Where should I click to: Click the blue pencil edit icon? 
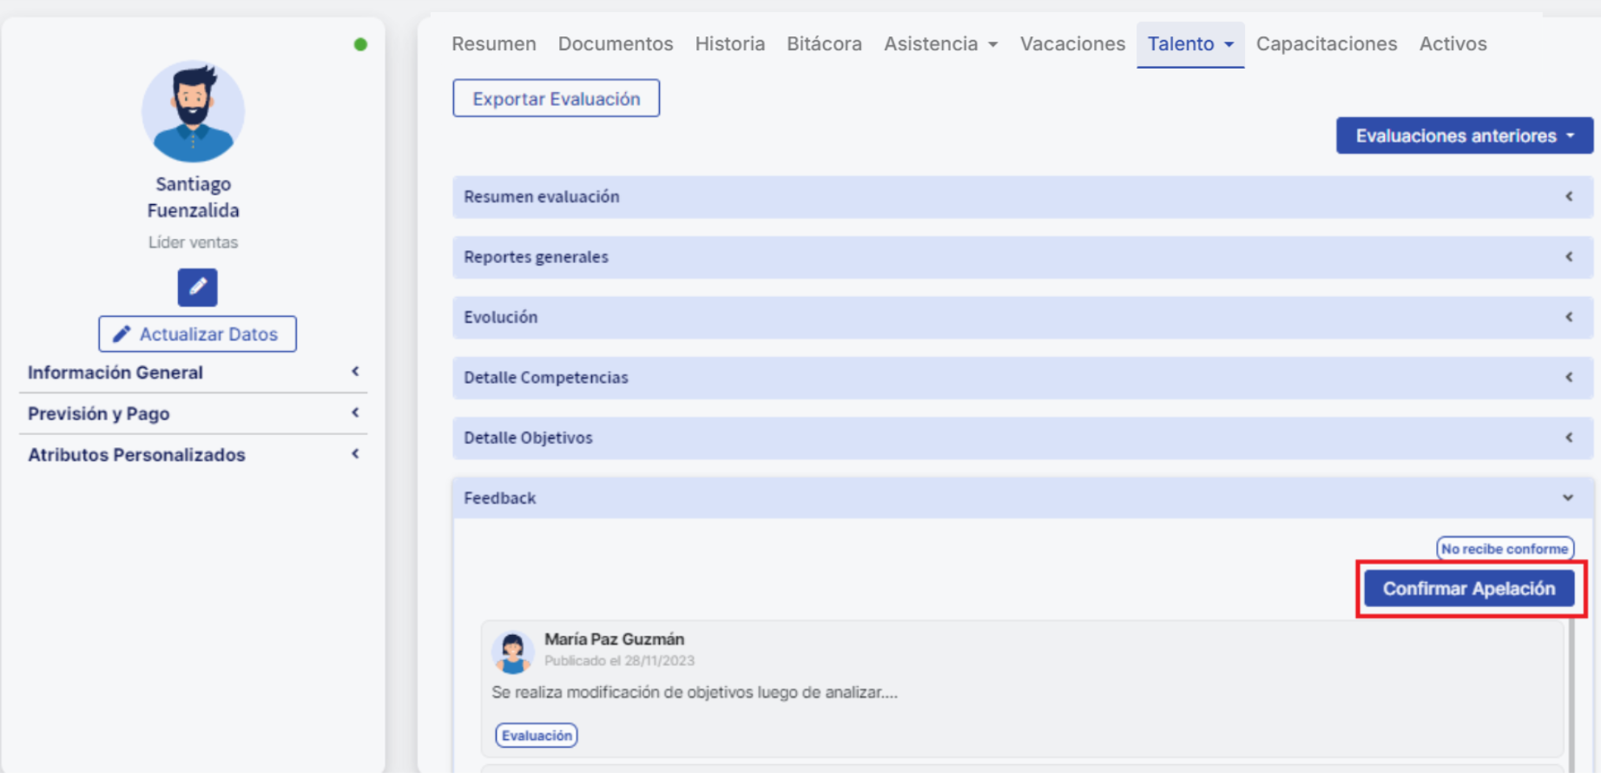[197, 287]
